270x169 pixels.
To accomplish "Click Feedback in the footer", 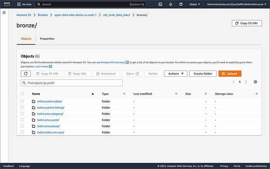I will 8,166.
